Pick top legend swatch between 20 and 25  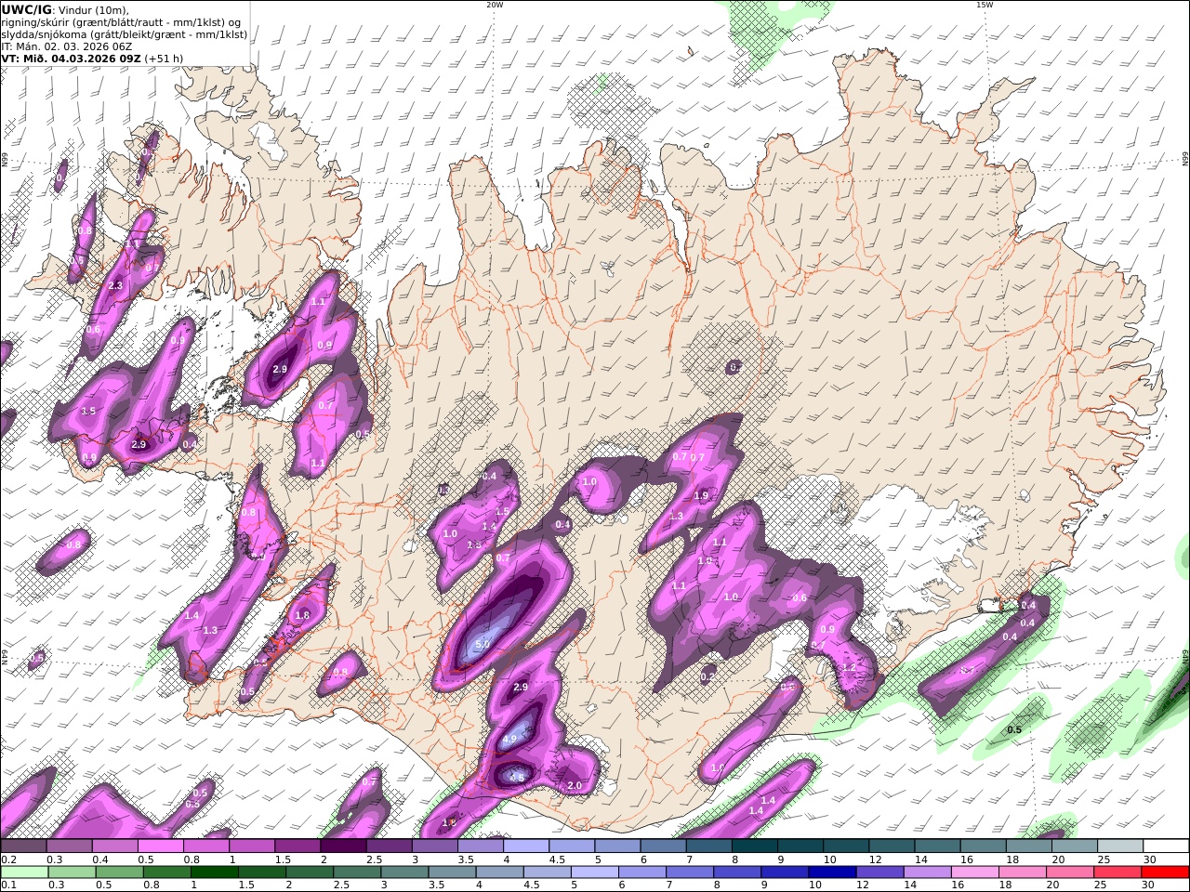[x=1076, y=846]
